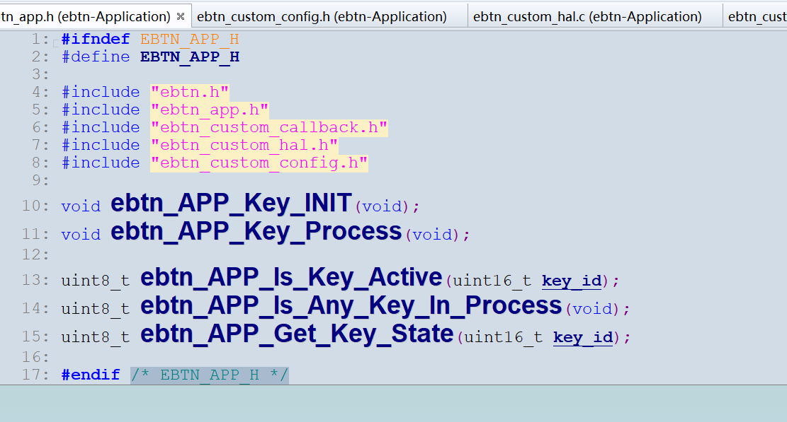This screenshot has height=422, width=787.
Task: Click the void return type on line 10
Action: click(81, 206)
